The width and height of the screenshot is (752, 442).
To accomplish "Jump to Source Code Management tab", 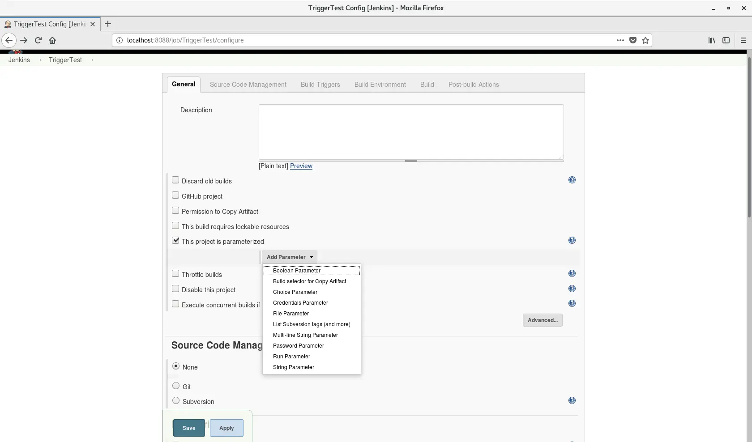I will 248,85.
